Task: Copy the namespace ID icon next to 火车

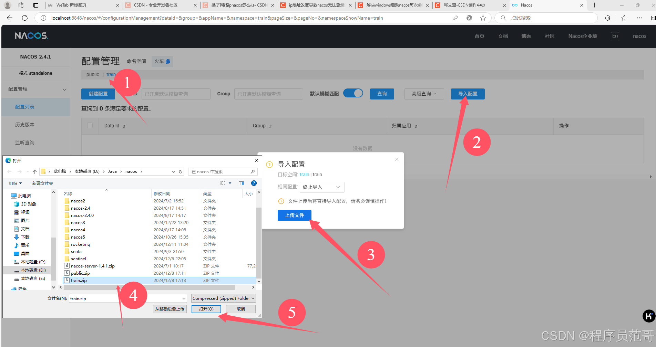Action: [x=168, y=62]
